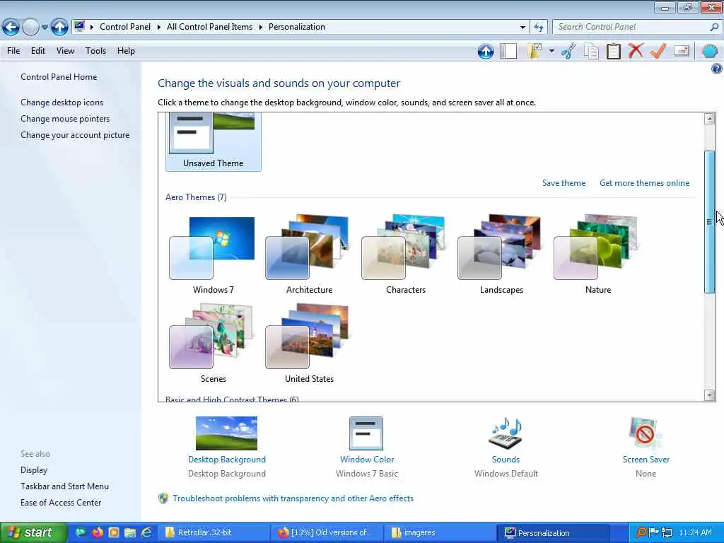This screenshot has width=724, height=543.
Task: Click the red X Delete toolbar icon
Action: pos(636,51)
